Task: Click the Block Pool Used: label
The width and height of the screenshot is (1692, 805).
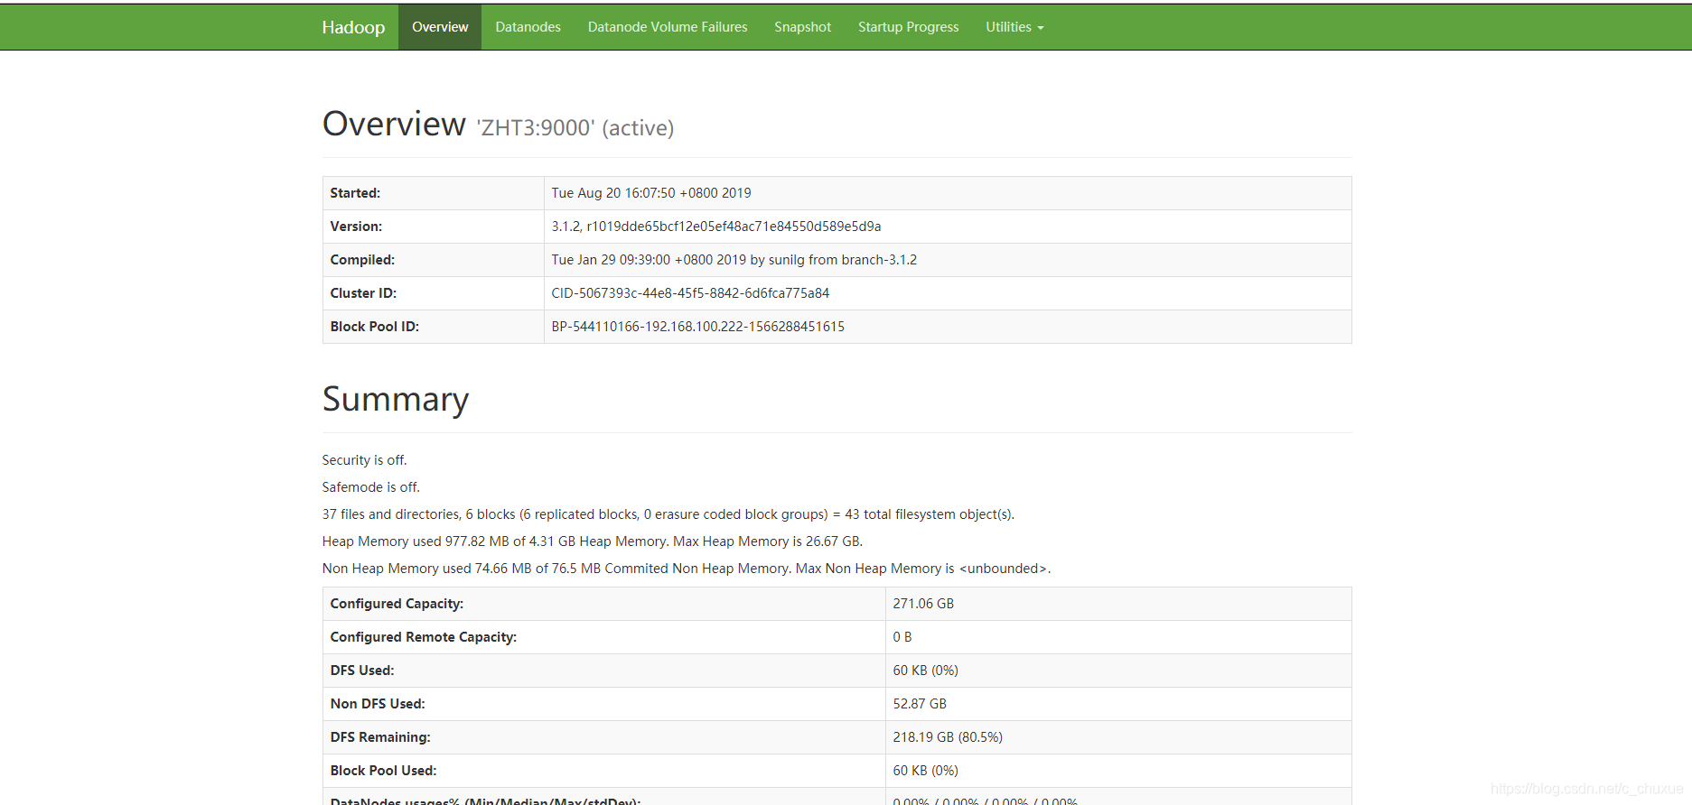Action: click(383, 771)
